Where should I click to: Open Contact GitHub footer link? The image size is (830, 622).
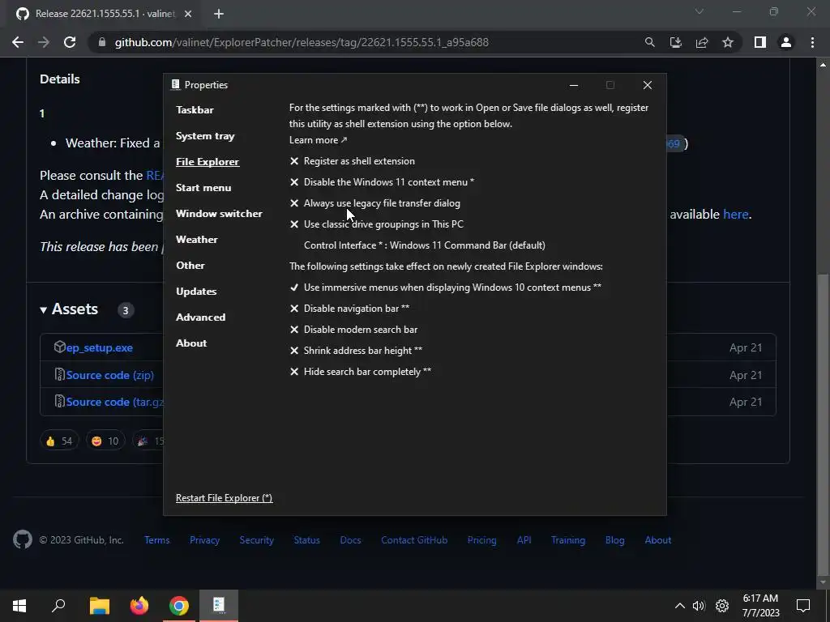414,540
